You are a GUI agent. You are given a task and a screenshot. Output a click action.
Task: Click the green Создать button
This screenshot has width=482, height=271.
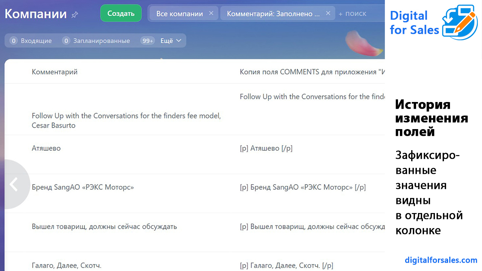(x=121, y=13)
